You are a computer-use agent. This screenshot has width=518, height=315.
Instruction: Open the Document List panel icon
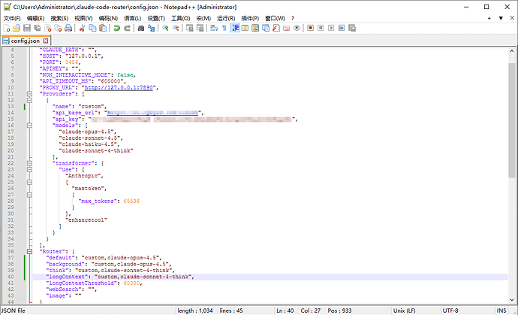click(x=266, y=28)
